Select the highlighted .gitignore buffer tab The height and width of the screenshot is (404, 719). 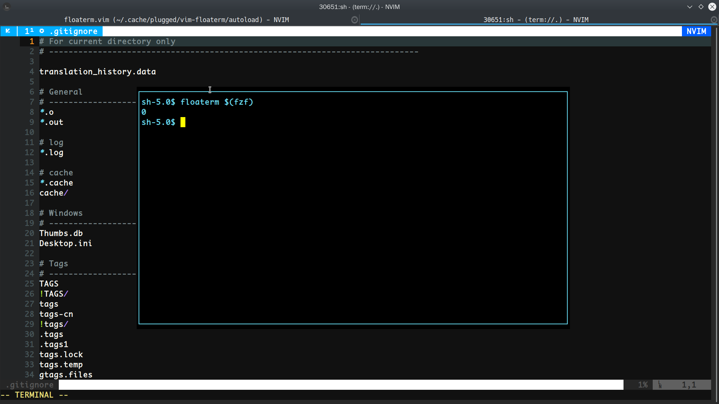[x=74, y=31]
